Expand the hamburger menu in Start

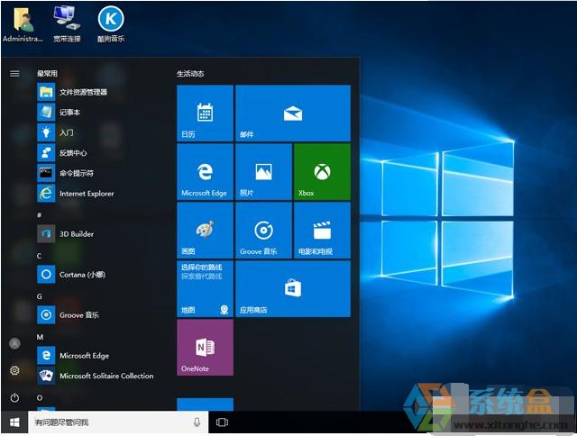click(14, 74)
